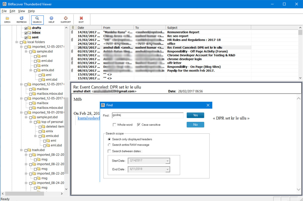Click message preview scroll down arrow
303x201 pixels.
point(298,190)
